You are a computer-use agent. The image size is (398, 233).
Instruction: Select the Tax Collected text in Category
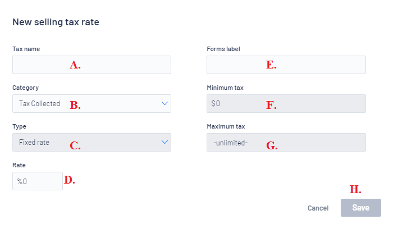point(39,104)
